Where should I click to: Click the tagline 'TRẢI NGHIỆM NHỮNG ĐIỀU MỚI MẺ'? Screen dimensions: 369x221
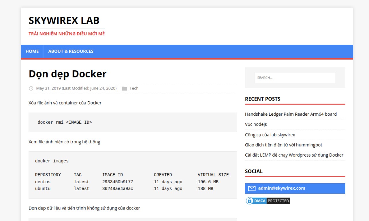67,34
